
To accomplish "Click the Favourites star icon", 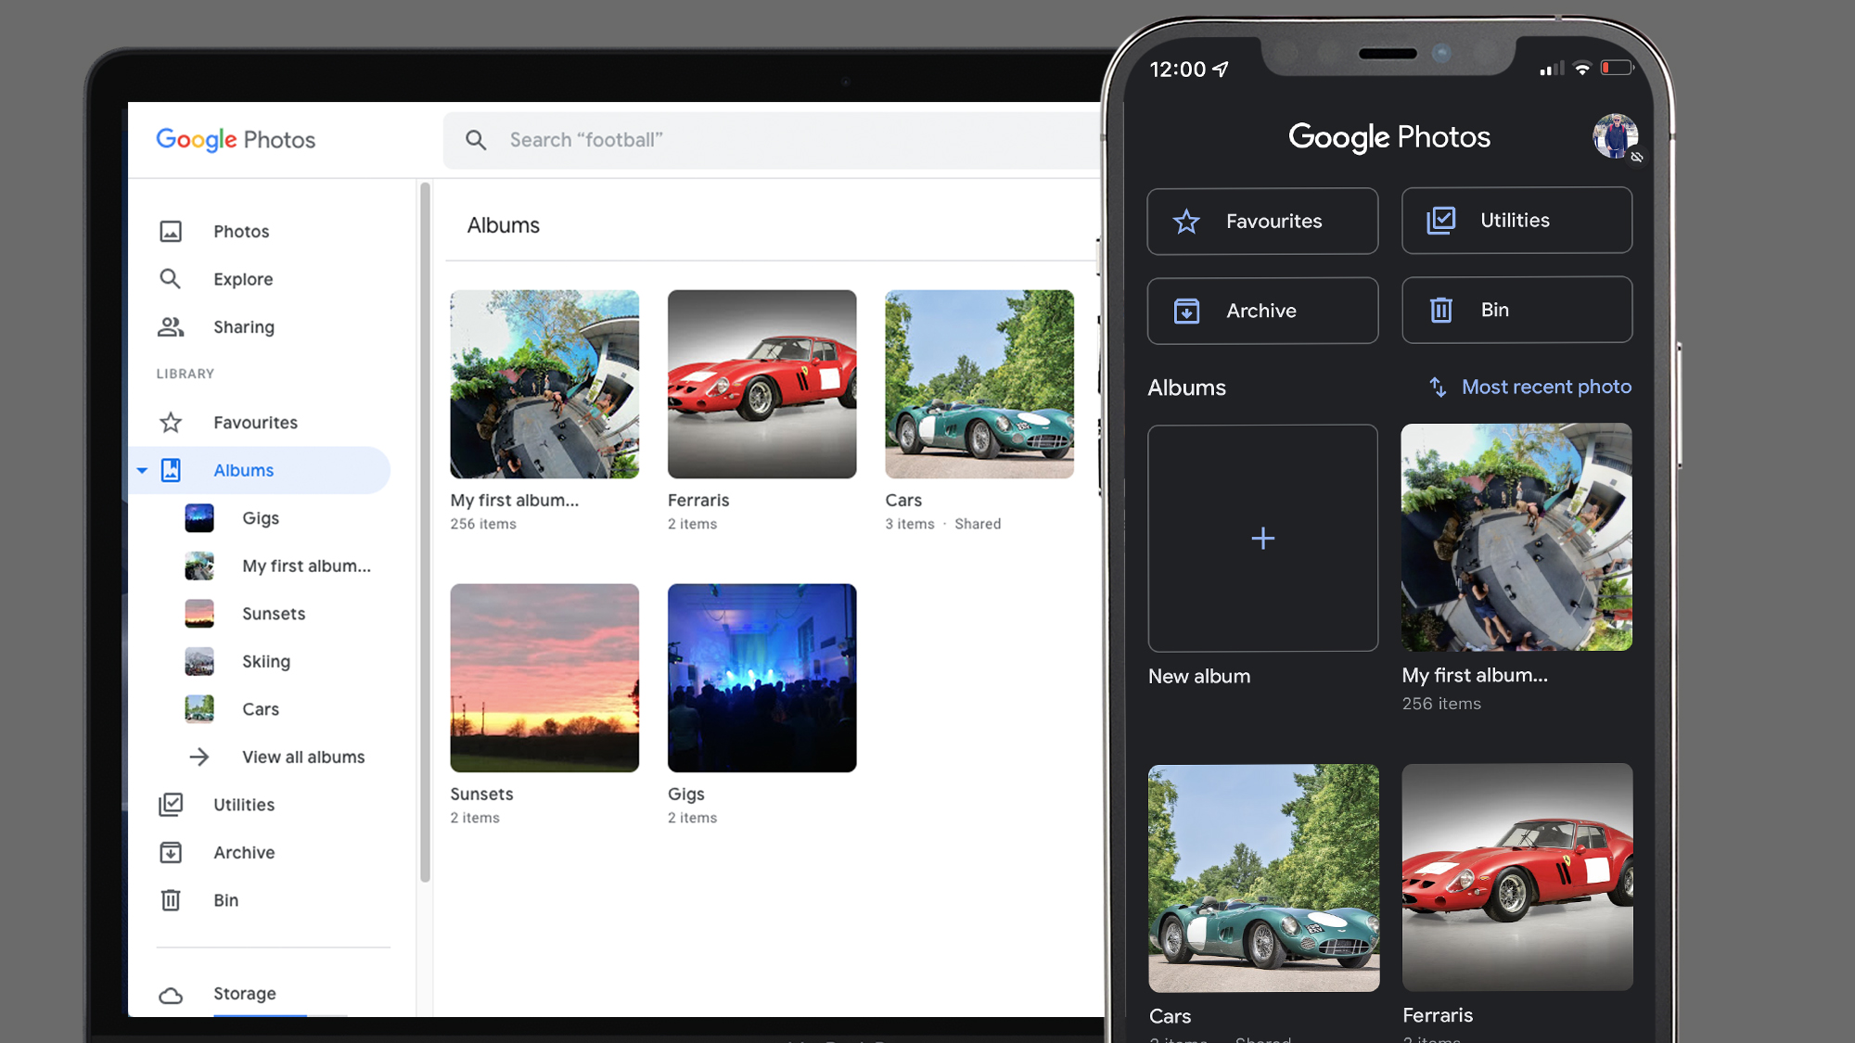I will 1187,219.
